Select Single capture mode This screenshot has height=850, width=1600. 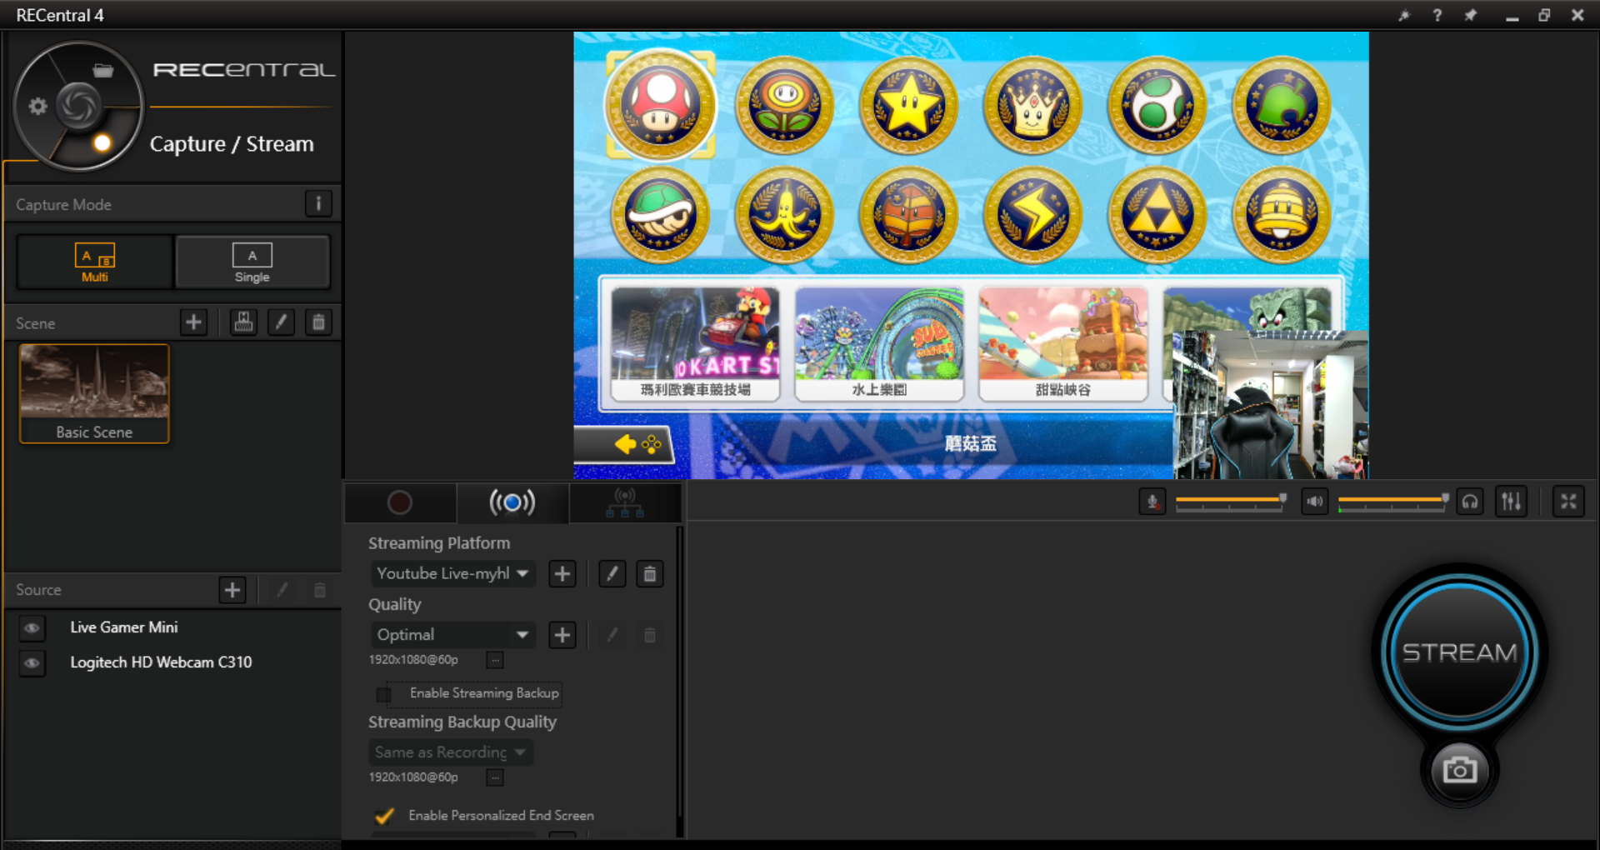(252, 262)
